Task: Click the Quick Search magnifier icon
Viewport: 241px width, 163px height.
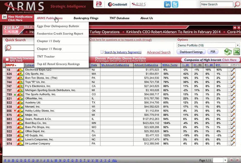Action: [x=8, y=48]
